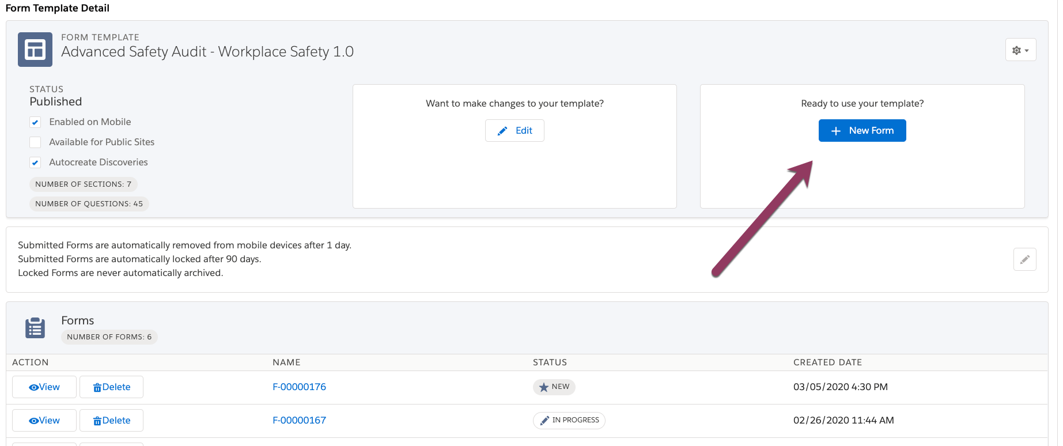This screenshot has width=1063, height=446.
Task: Click the NEW status badge
Action: (x=554, y=387)
